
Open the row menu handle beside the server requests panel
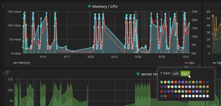click(3, 73)
